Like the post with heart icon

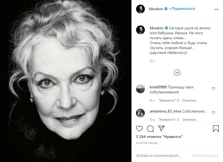139,129
